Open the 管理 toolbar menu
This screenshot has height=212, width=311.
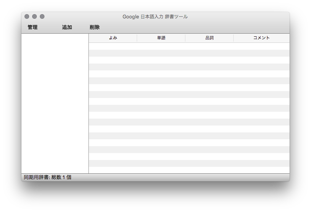click(x=33, y=27)
